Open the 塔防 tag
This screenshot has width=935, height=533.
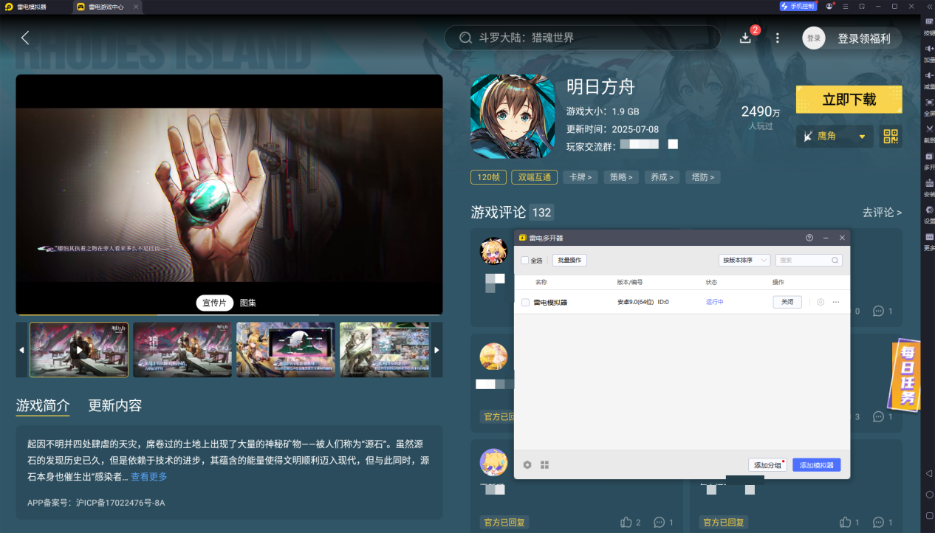point(702,177)
